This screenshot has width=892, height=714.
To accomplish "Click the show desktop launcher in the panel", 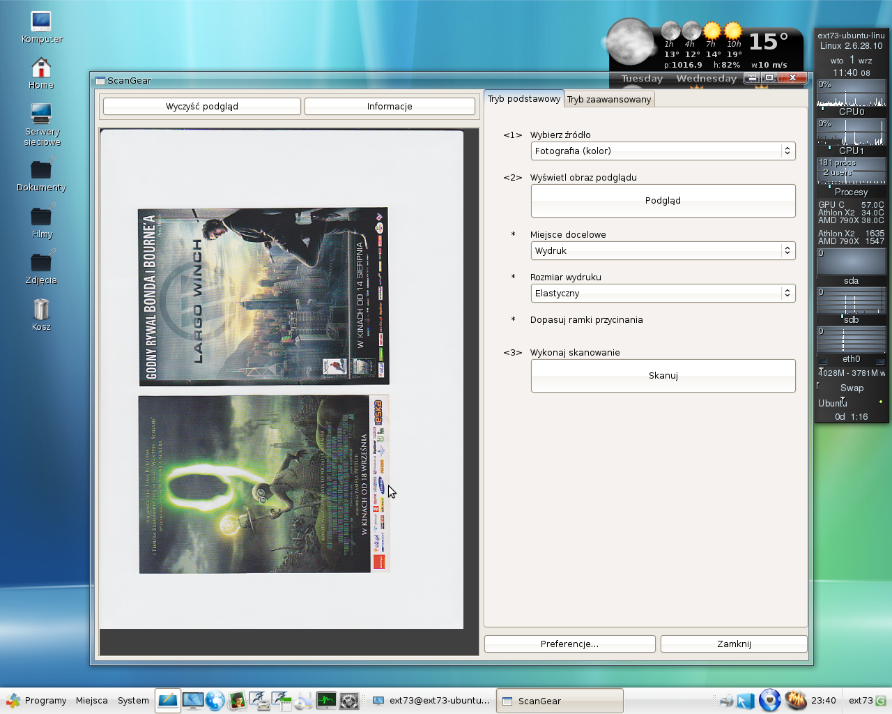I will pyautogui.click(x=168, y=700).
